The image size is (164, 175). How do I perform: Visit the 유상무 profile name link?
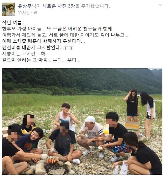click(25, 6)
